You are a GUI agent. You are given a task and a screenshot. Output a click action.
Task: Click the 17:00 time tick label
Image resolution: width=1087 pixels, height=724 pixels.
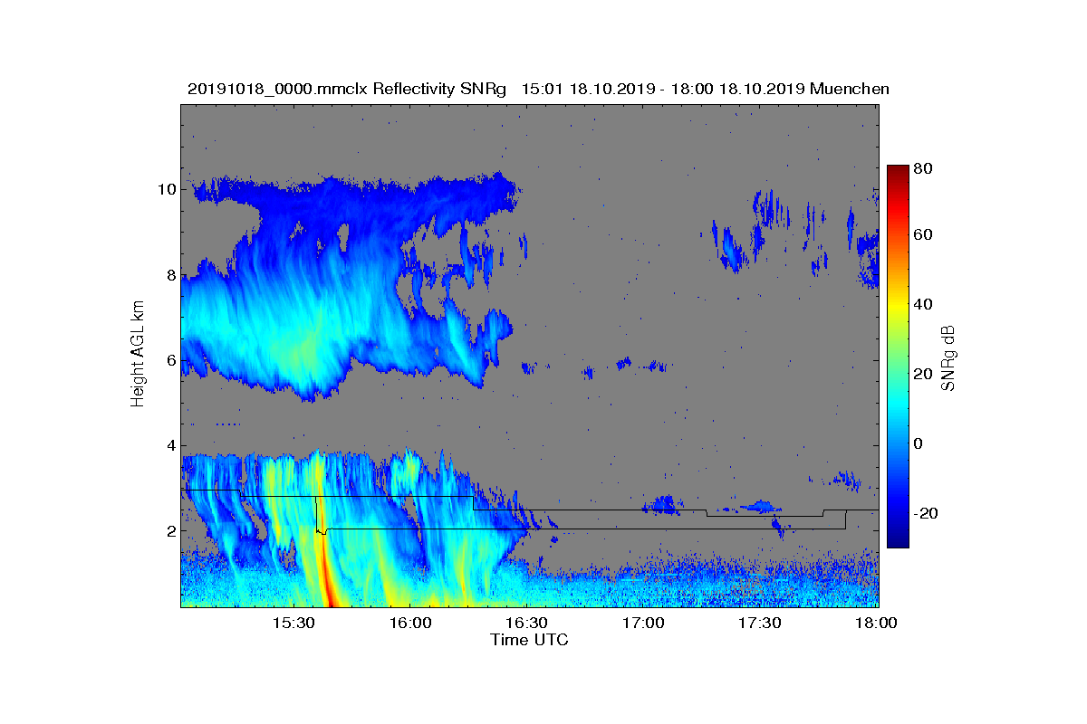tap(643, 624)
